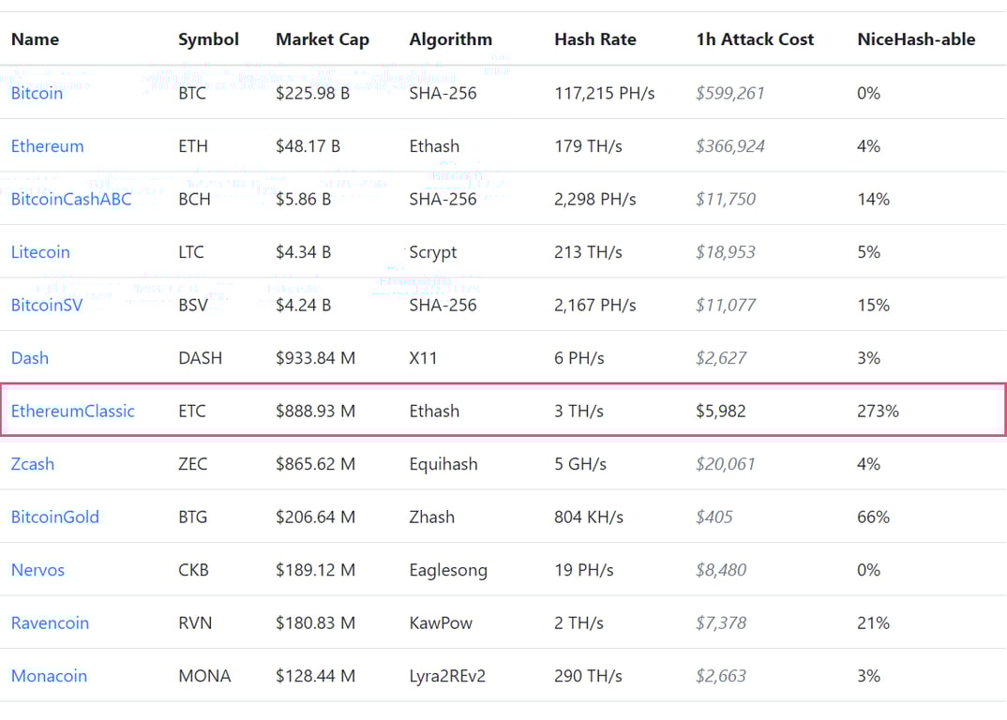Viewport: 1007px width, 720px height.
Task: Open the Nervos link
Action: tap(38, 570)
